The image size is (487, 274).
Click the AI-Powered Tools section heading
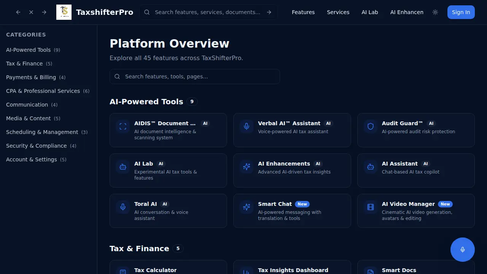point(146,102)
